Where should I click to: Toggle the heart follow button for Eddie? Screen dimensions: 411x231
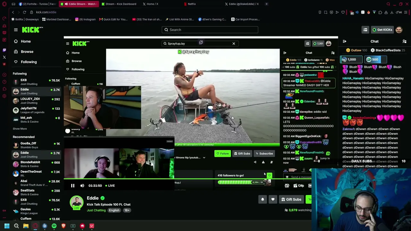273,200
